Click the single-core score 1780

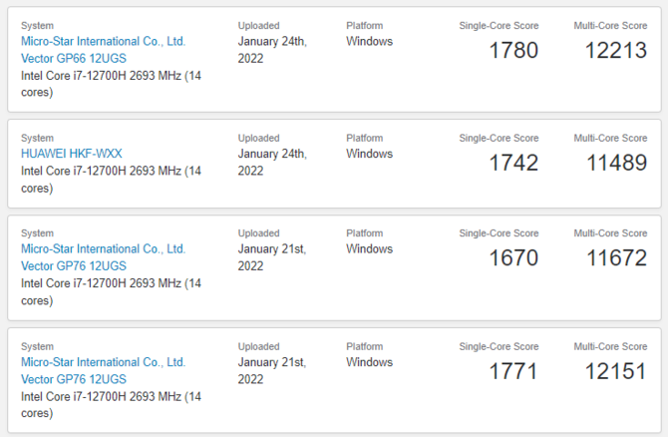point(513,50)
